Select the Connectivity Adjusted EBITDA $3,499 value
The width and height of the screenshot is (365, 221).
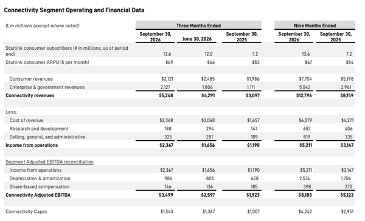coord(166,195)
